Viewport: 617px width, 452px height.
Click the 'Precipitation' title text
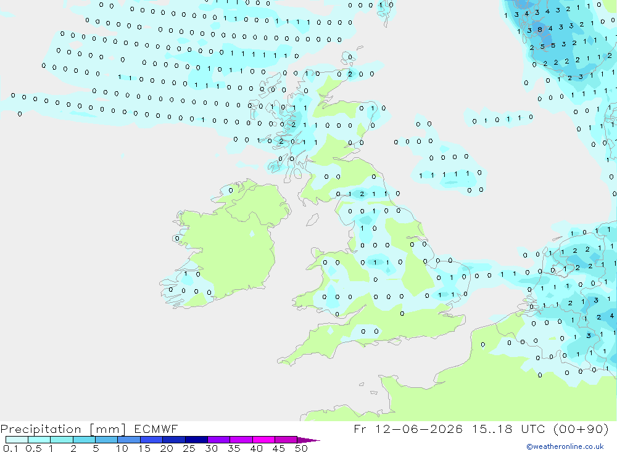tap(41, 429)
